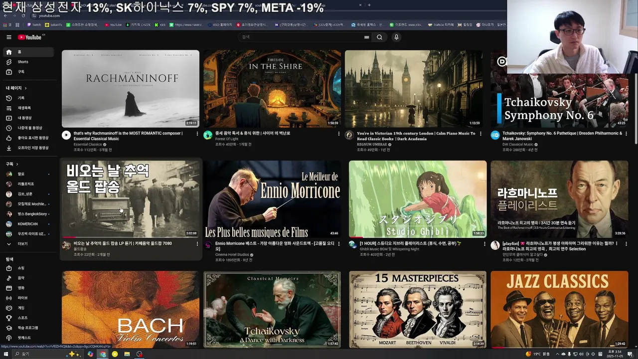Open 기록 (History) in the sidebar
638x359 pixels.
[x=28, y=98]
